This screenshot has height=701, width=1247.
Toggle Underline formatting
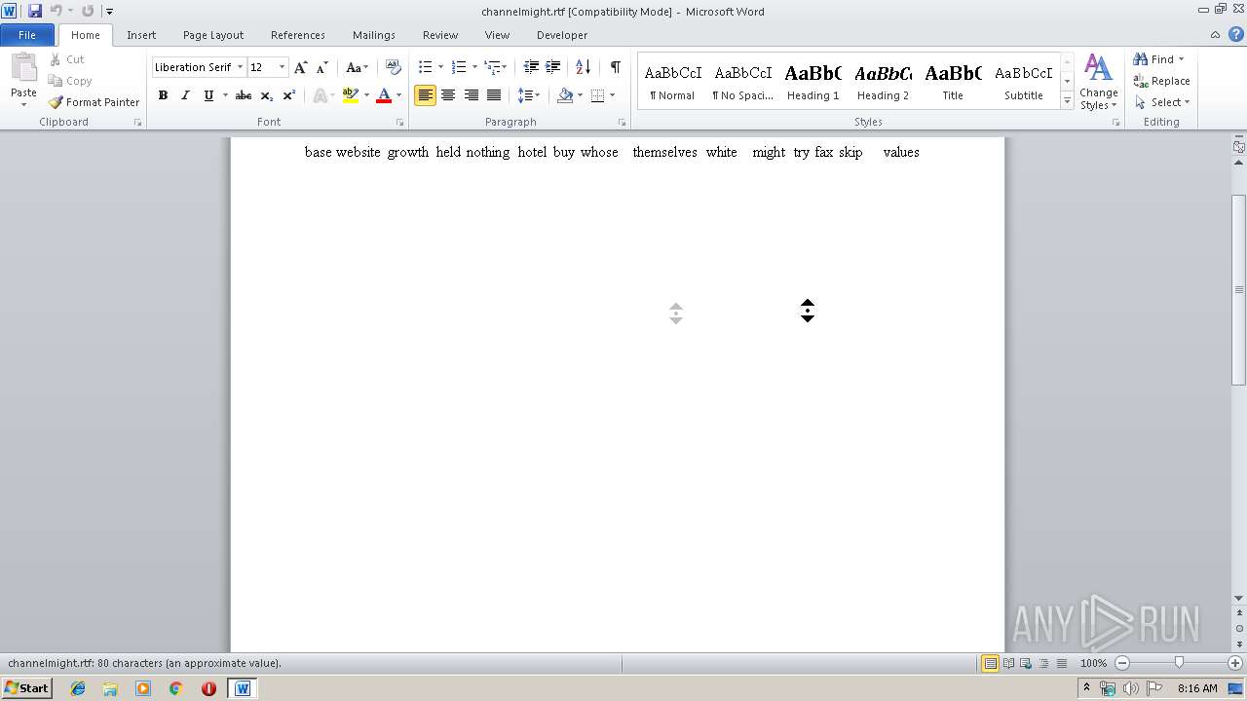[x=208, y=95]
